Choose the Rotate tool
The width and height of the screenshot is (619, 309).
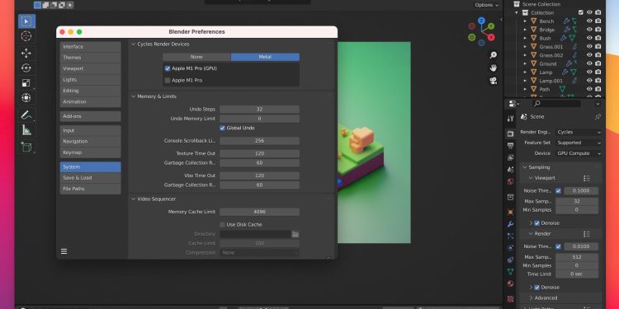pos(26,68)
